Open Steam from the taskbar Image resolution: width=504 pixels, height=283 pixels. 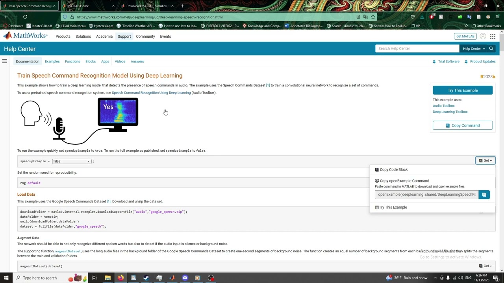(x=146, y=278)
